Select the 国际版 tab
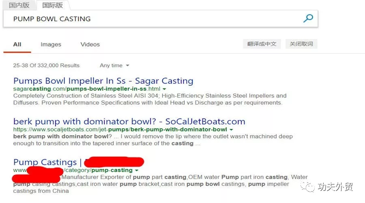This screenshot has width=365, height=203. (x=52, y=5)
